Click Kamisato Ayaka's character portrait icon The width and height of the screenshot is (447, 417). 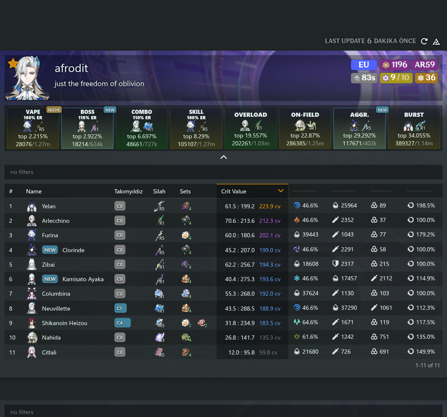[31, 279]
